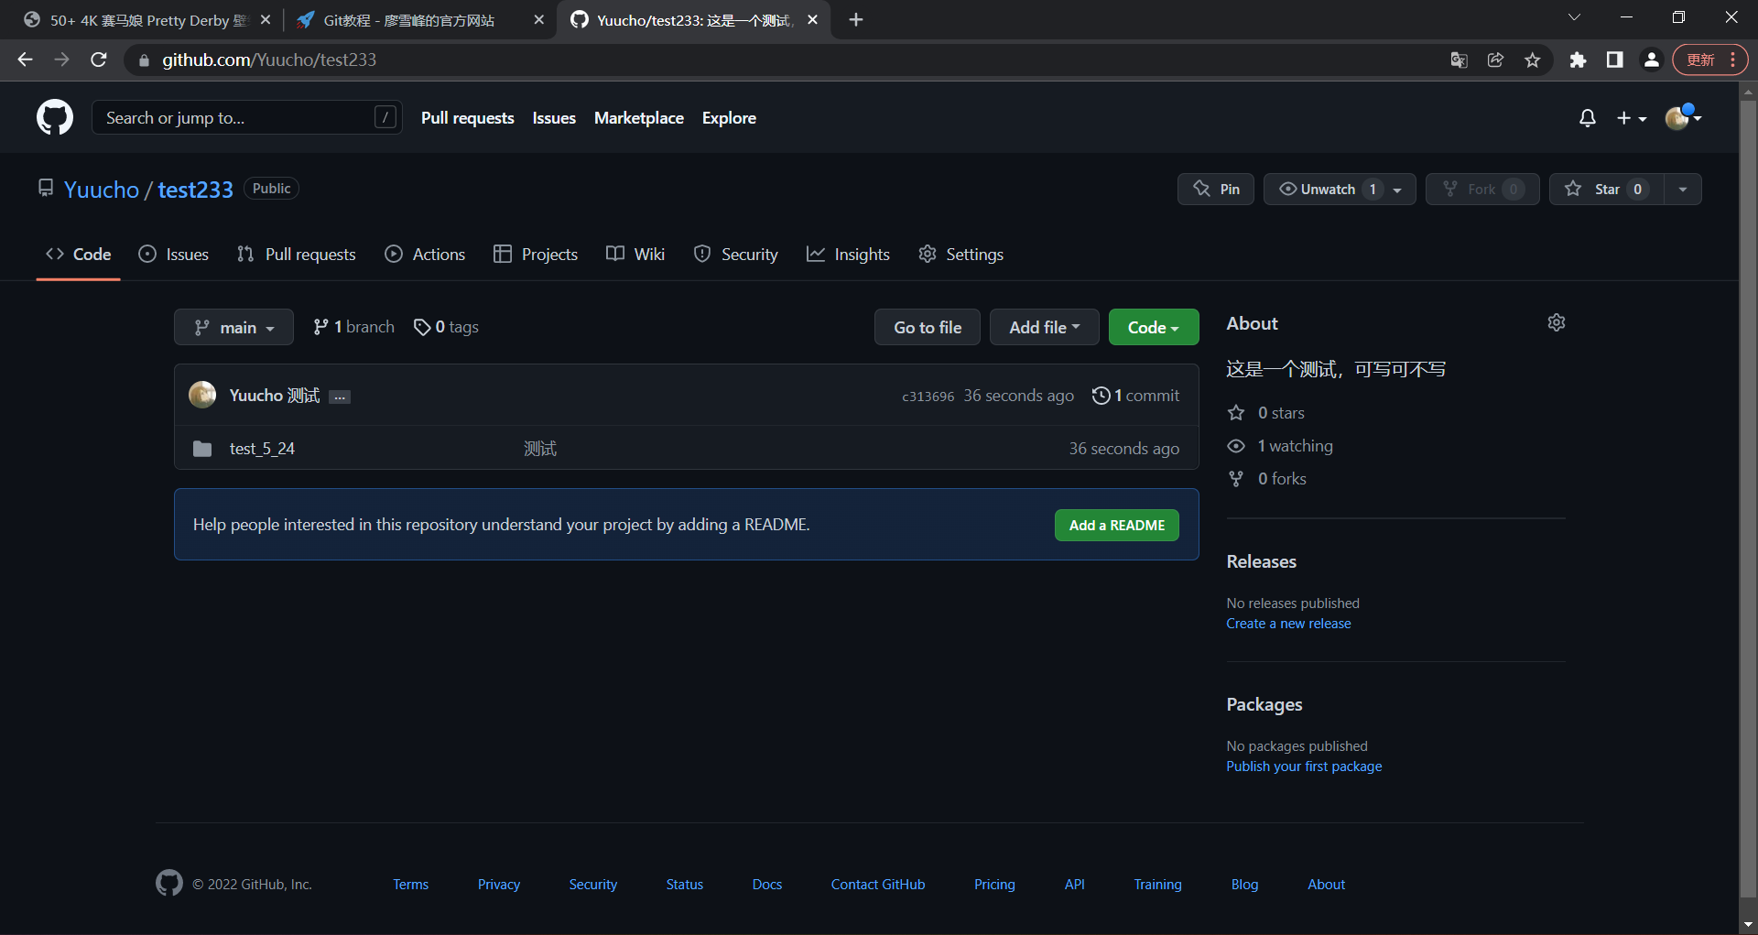The width and height of the screenshot is (1758, 935).
Task: Open the Wiki tab
Action: pos(635,255)
